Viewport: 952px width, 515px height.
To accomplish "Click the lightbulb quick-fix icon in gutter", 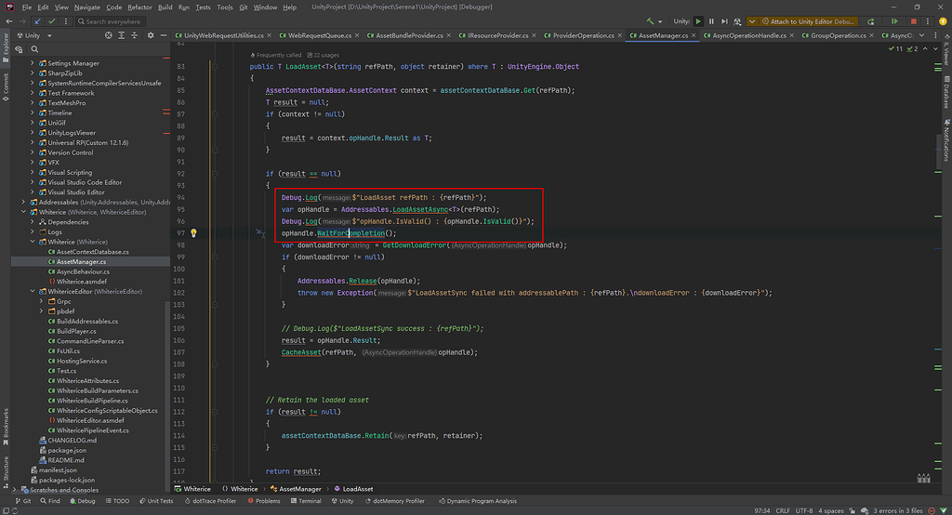I will 193,234.
